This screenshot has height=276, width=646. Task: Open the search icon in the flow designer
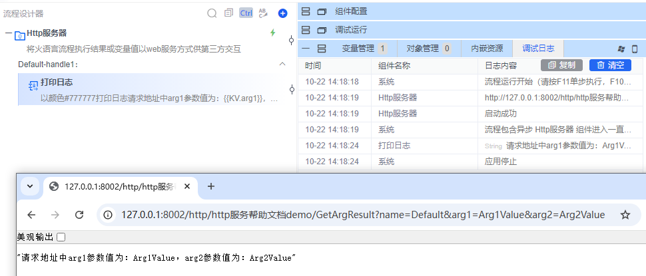pos(212,13)
